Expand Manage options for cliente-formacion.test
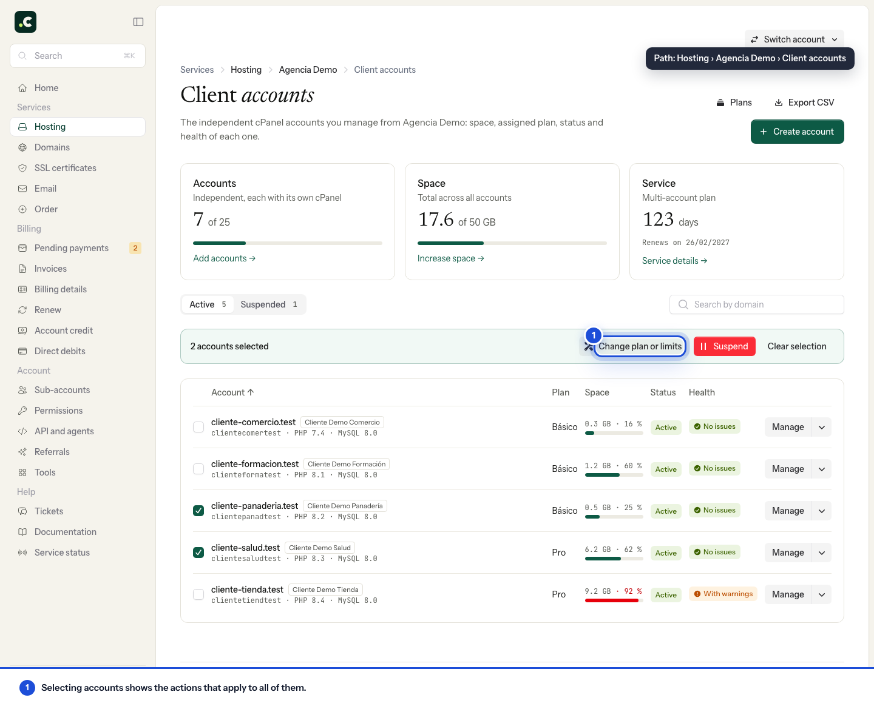This screenshot has height=706, width=874. tap(822, 469)
